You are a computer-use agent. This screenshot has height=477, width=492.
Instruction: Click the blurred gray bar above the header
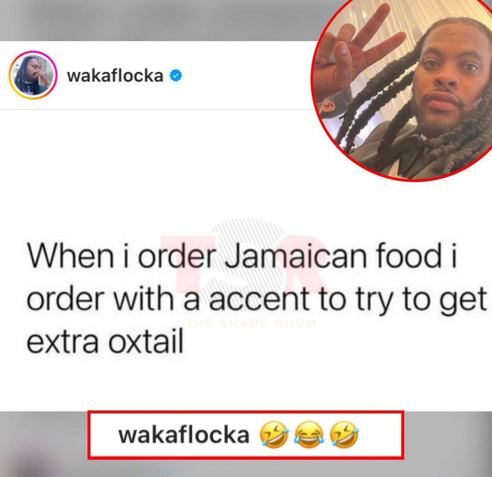pos(157,20)
